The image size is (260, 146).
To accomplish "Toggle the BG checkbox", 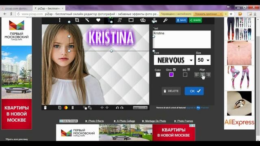I will click(188, 69).
